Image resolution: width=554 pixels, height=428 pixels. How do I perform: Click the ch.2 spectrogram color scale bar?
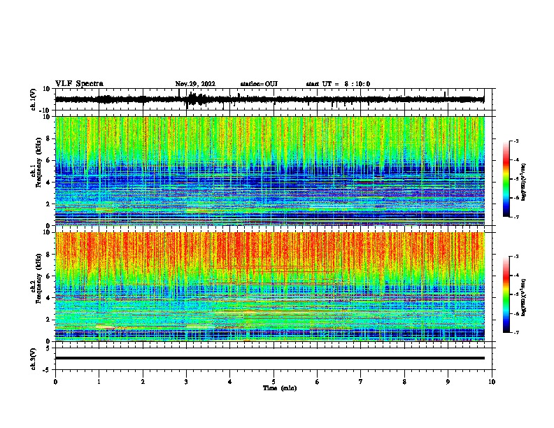pos(506,294)
